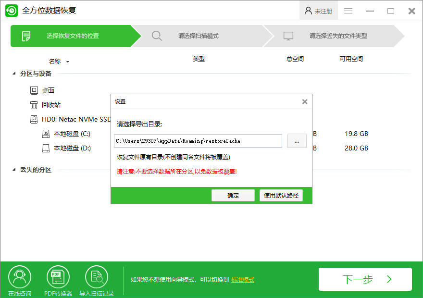423x298 pixels.
Task: Select 本地磁盘 (C:) partition
Action: tap(72, 134)
